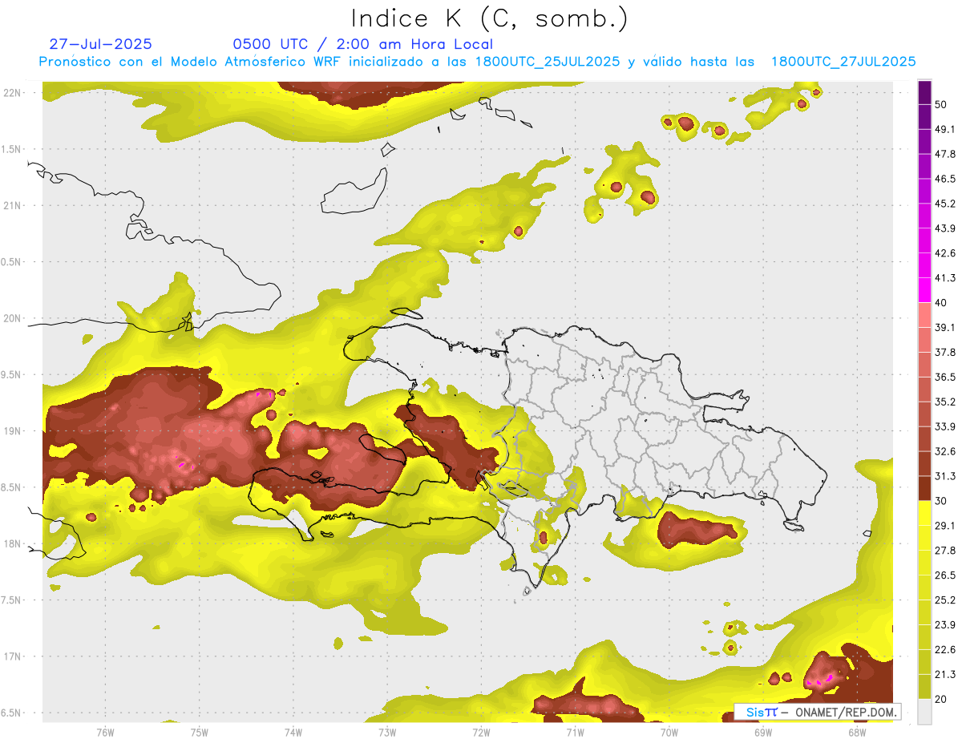
Task: Click the legend value "50"
Action: tap(941, 105)
